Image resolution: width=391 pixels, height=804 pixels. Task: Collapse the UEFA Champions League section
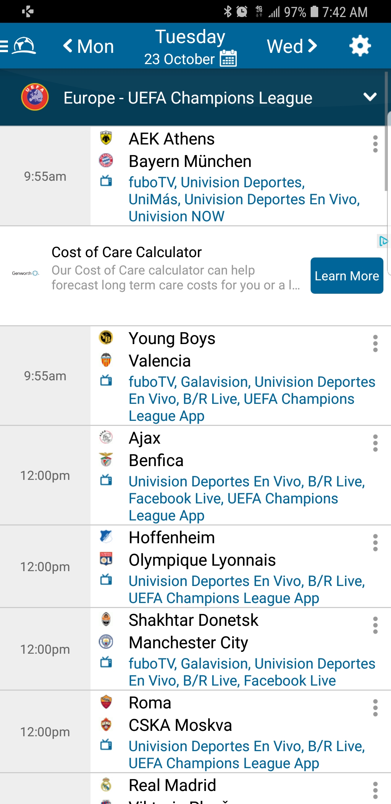click(x=370, y=97)
